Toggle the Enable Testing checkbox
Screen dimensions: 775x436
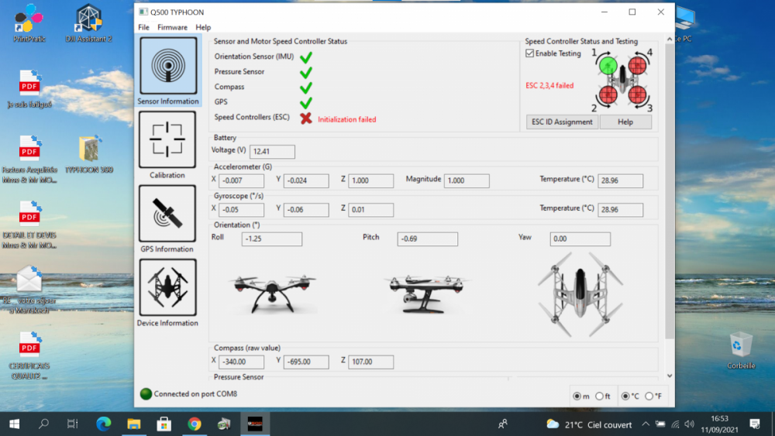pyautogui.click(x=530, y=53)
